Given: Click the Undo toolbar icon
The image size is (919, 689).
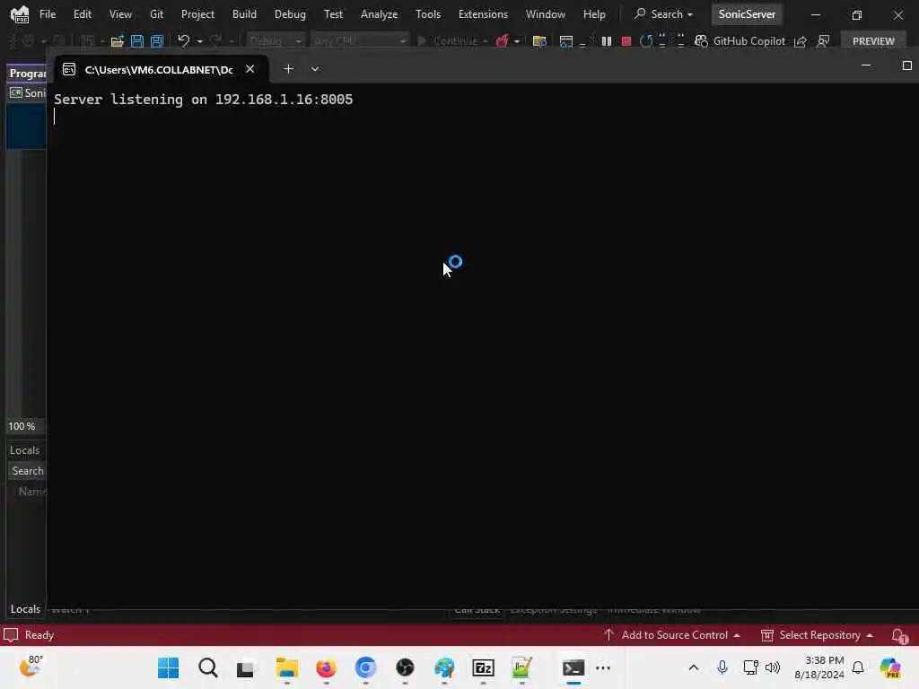Looking at the screenshot, I should click(x=183, y=40).
